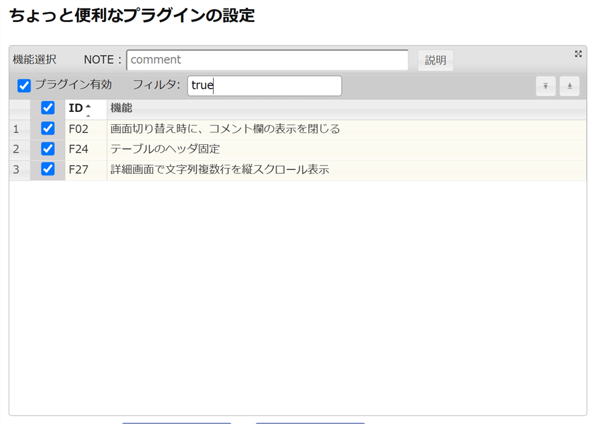Select the F27 ID cell

(86, 170)
